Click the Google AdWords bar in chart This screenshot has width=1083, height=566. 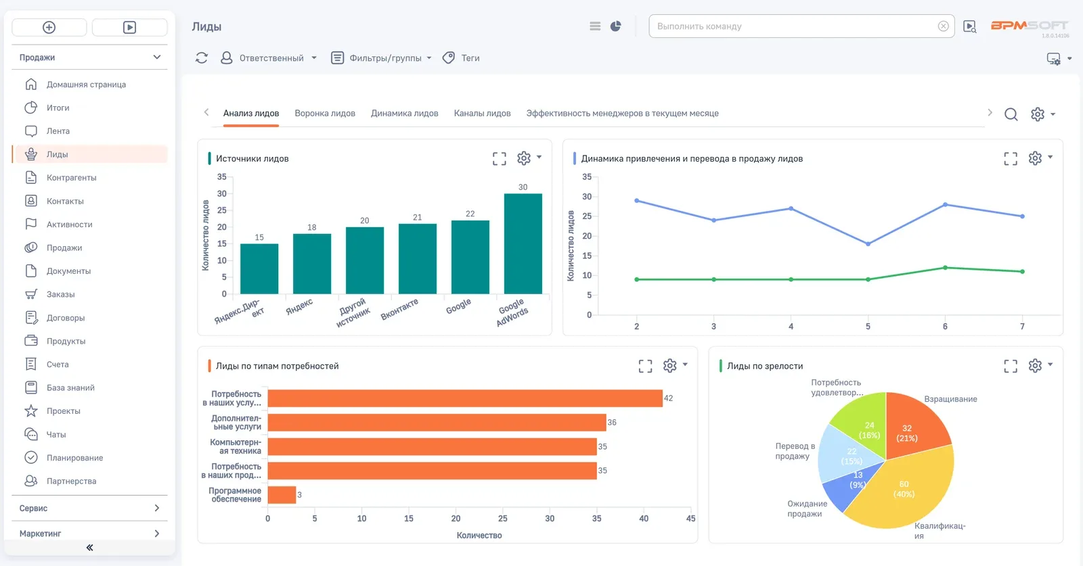coord(523,243)
